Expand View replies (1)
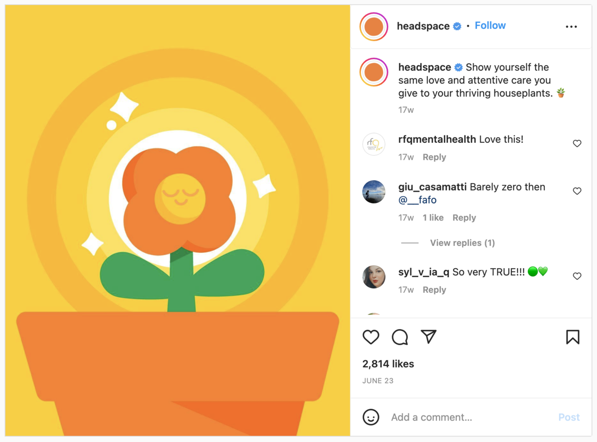This screenshot has width=597, height=442. point(462,243)
